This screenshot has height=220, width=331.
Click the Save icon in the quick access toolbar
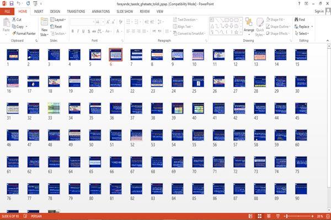click(12, 4)
